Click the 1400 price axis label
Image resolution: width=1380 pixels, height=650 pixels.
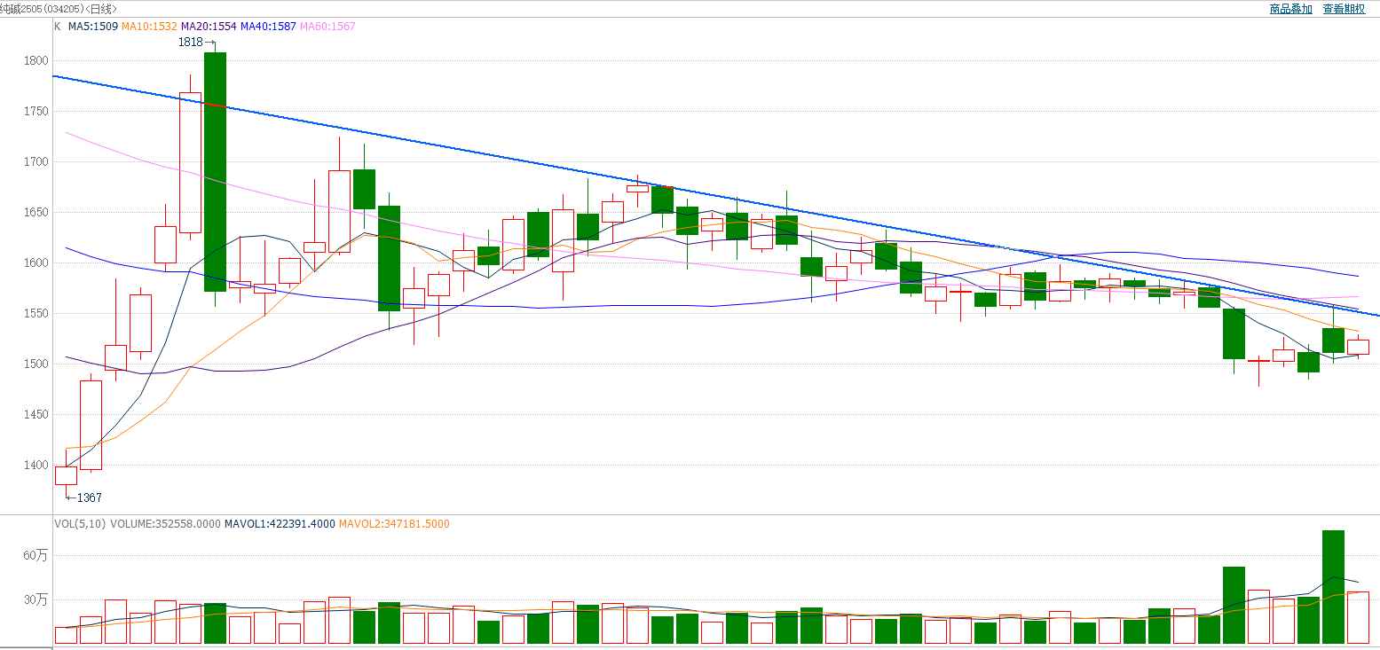(x=35, y=466)
